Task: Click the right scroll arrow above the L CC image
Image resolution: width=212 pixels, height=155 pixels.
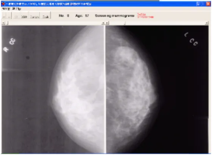Action: click(207, 23)
